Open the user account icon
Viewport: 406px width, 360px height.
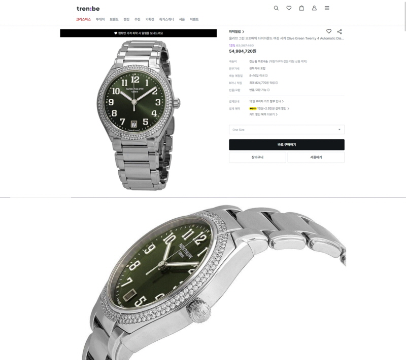314,8
